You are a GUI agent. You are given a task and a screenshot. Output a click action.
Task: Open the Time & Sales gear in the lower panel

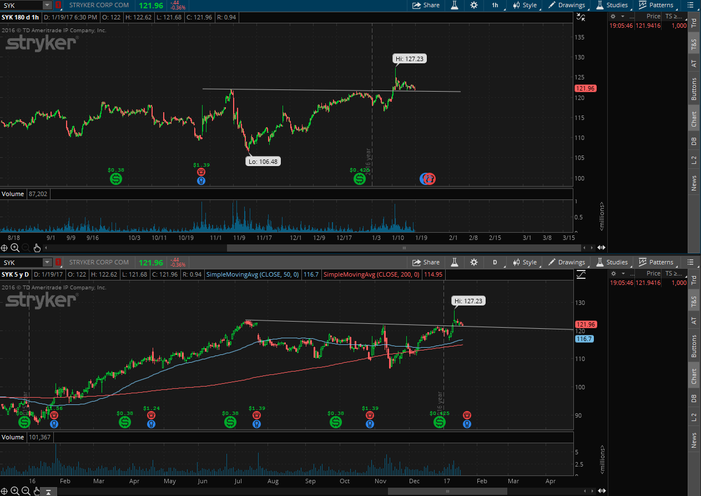click(613, 273)
